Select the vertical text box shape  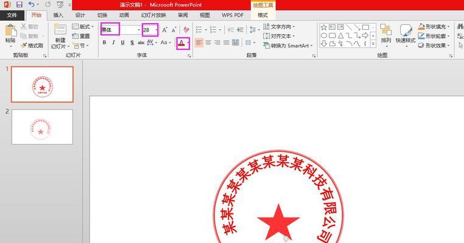340,27
